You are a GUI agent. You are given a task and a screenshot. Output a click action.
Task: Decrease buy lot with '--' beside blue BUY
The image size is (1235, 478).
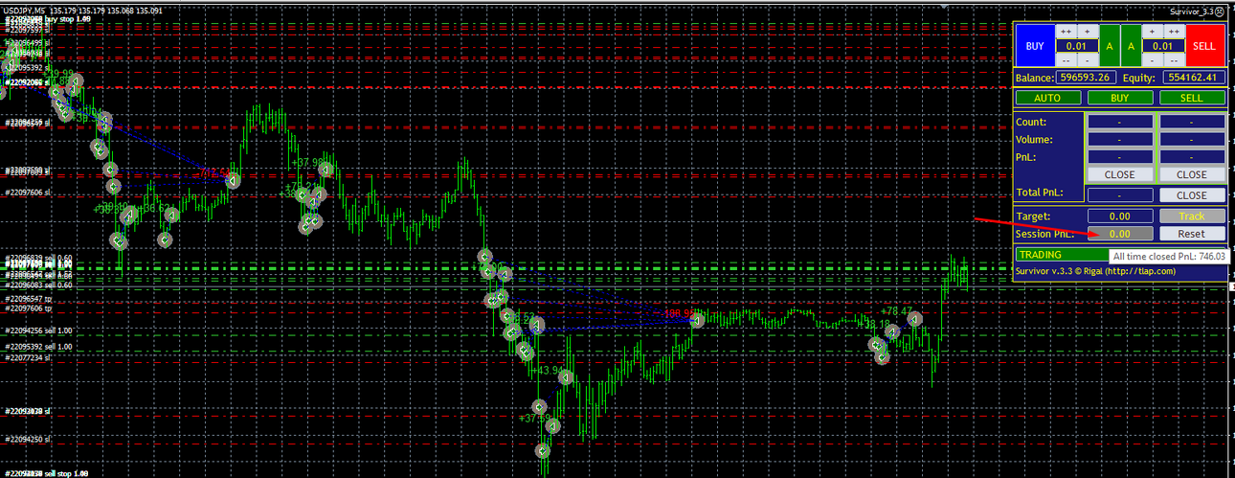1066,59
